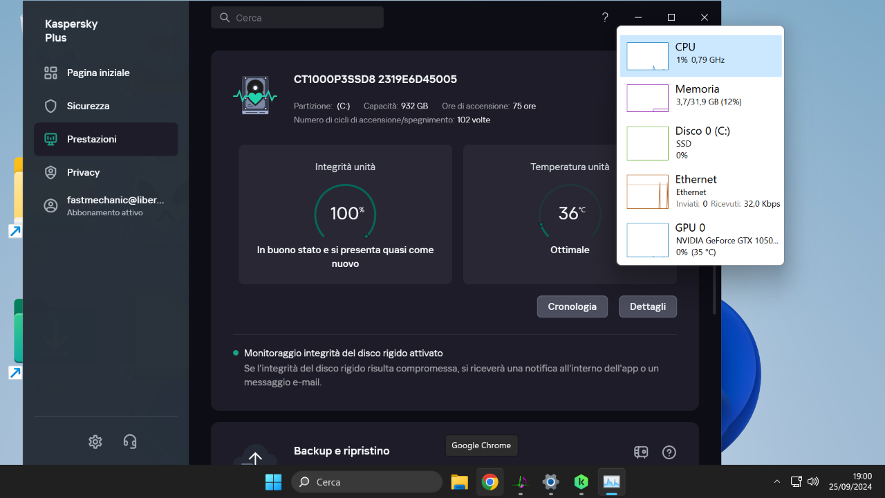
Task: Click the Windows Start button
Action: (x=273, y=482)
